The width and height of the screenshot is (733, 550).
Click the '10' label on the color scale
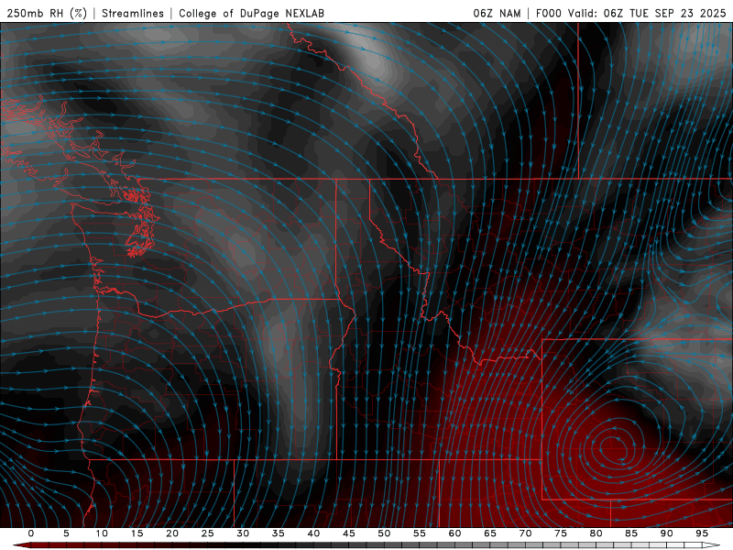tap(102, 533)
